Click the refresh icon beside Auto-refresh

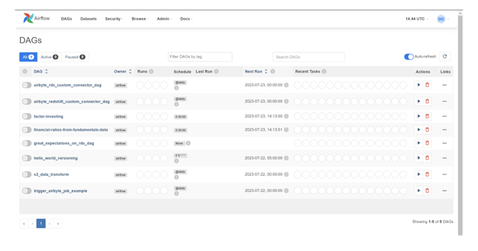(x=445, y=57)
